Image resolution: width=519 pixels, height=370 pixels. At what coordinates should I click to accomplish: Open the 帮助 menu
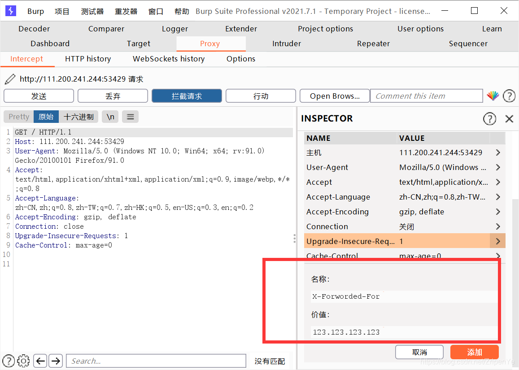(x=182, y=11)
